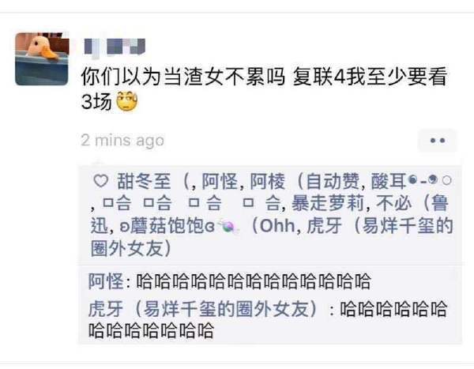Tap the planet emoji beside 蘑菇饱饱

pyautogui.click(x=229, y=226)
